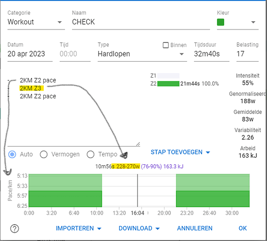
Task: Open the DOWNLOAD menu
Action: pyautogui.click(x=139, y=228)
